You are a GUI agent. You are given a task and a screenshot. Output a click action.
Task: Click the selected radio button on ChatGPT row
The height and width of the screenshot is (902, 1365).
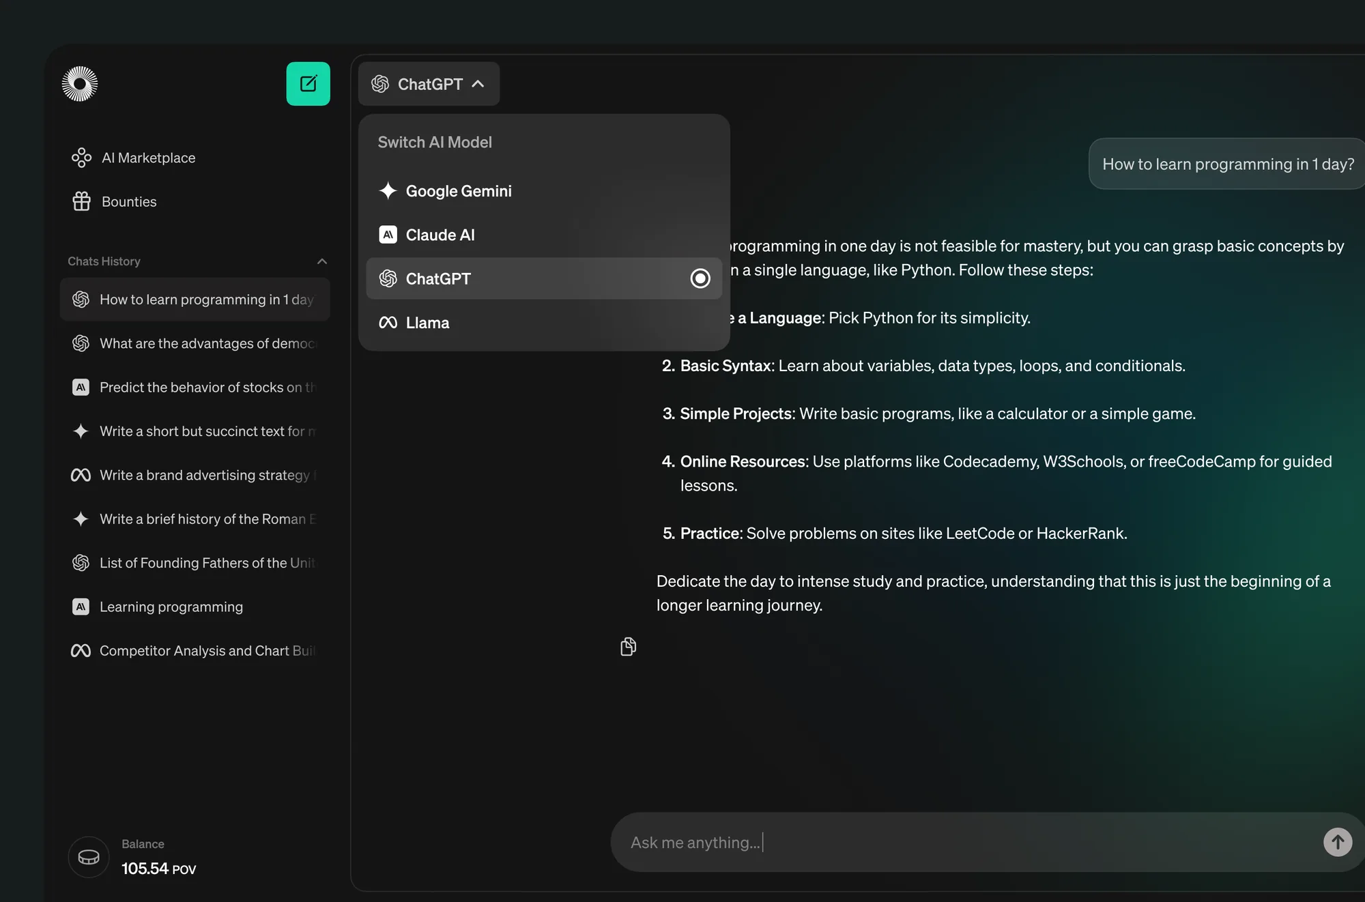pyautogui.click(x=700, y=278)
